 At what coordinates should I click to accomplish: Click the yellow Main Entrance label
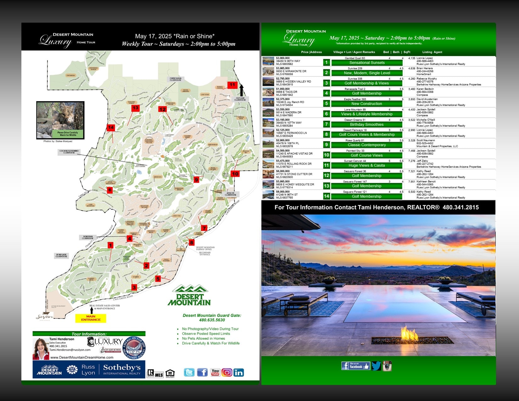[91, 318]
